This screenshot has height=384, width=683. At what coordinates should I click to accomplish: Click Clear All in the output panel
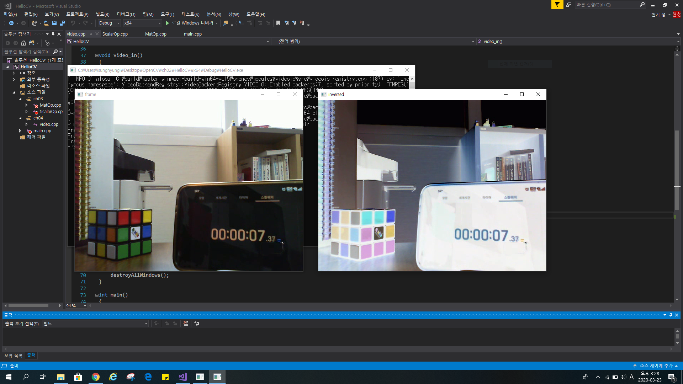186,324
